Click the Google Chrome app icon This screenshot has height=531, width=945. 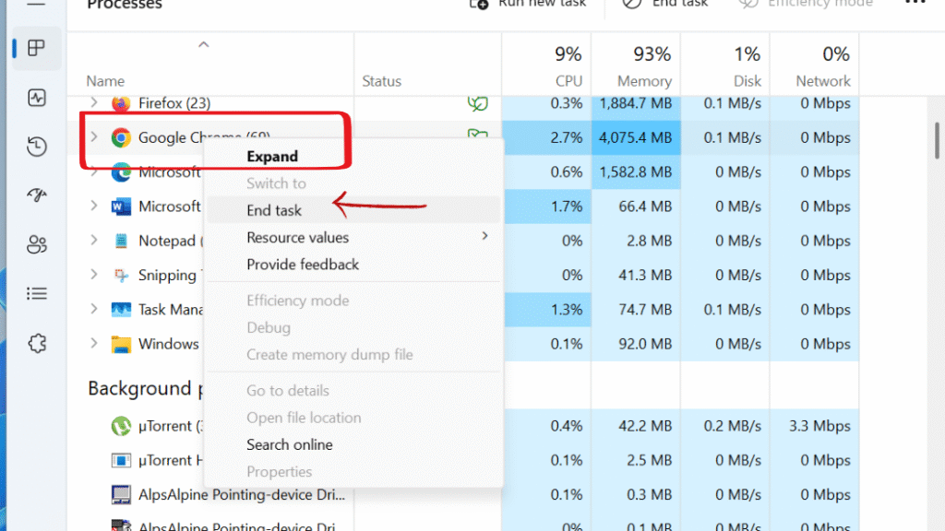(121, 138)
